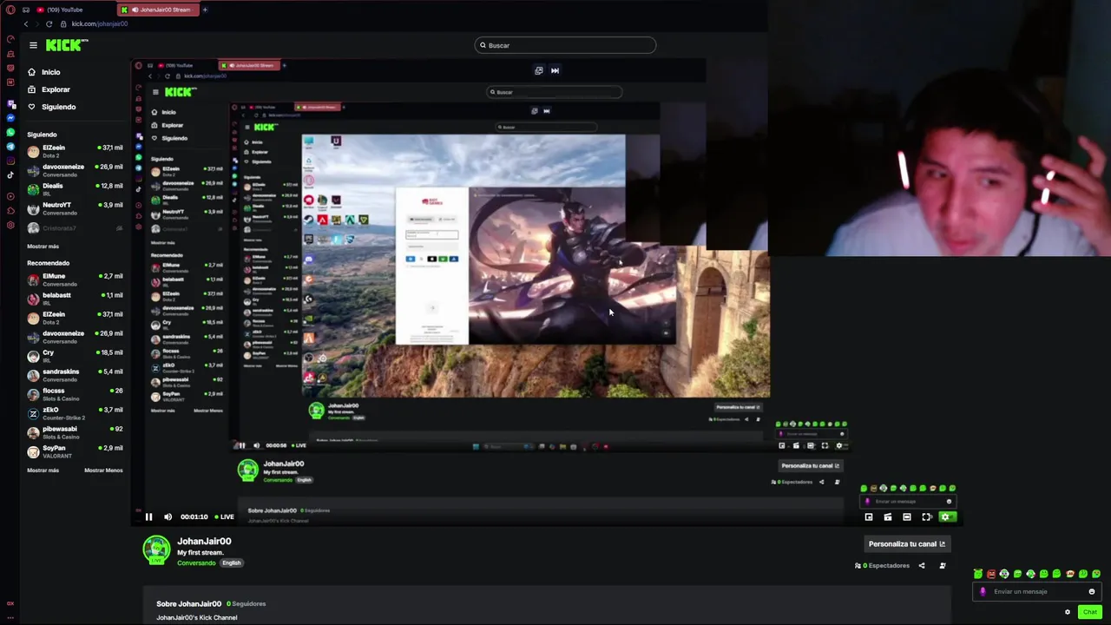
Task: Mute the stream volume
Action: (x=168, y=517)
